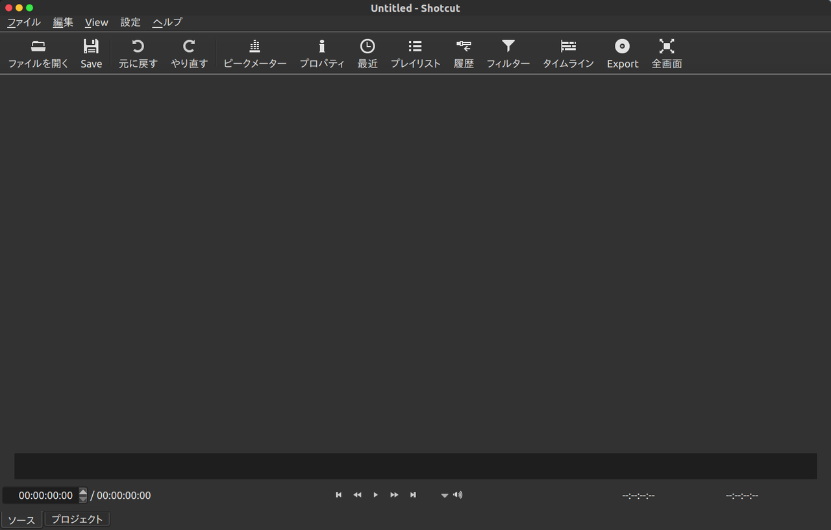The height and width of the screenshot is (530, 831).
Task: Show the Peak Meter (ピークメーター) panel
Action: click(x=254, y=54)
